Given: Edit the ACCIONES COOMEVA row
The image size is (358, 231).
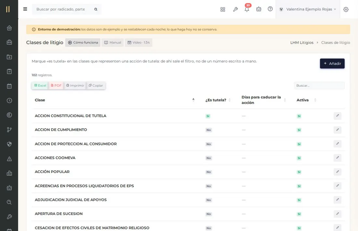Looking at the screenshot, I should [x=337, y=158].
